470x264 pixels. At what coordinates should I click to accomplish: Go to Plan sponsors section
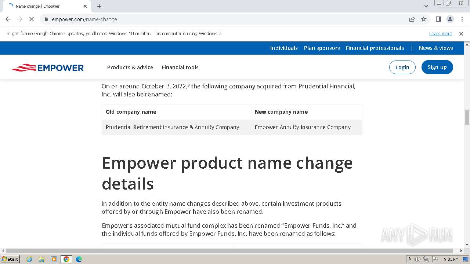[x=322, y=48]
